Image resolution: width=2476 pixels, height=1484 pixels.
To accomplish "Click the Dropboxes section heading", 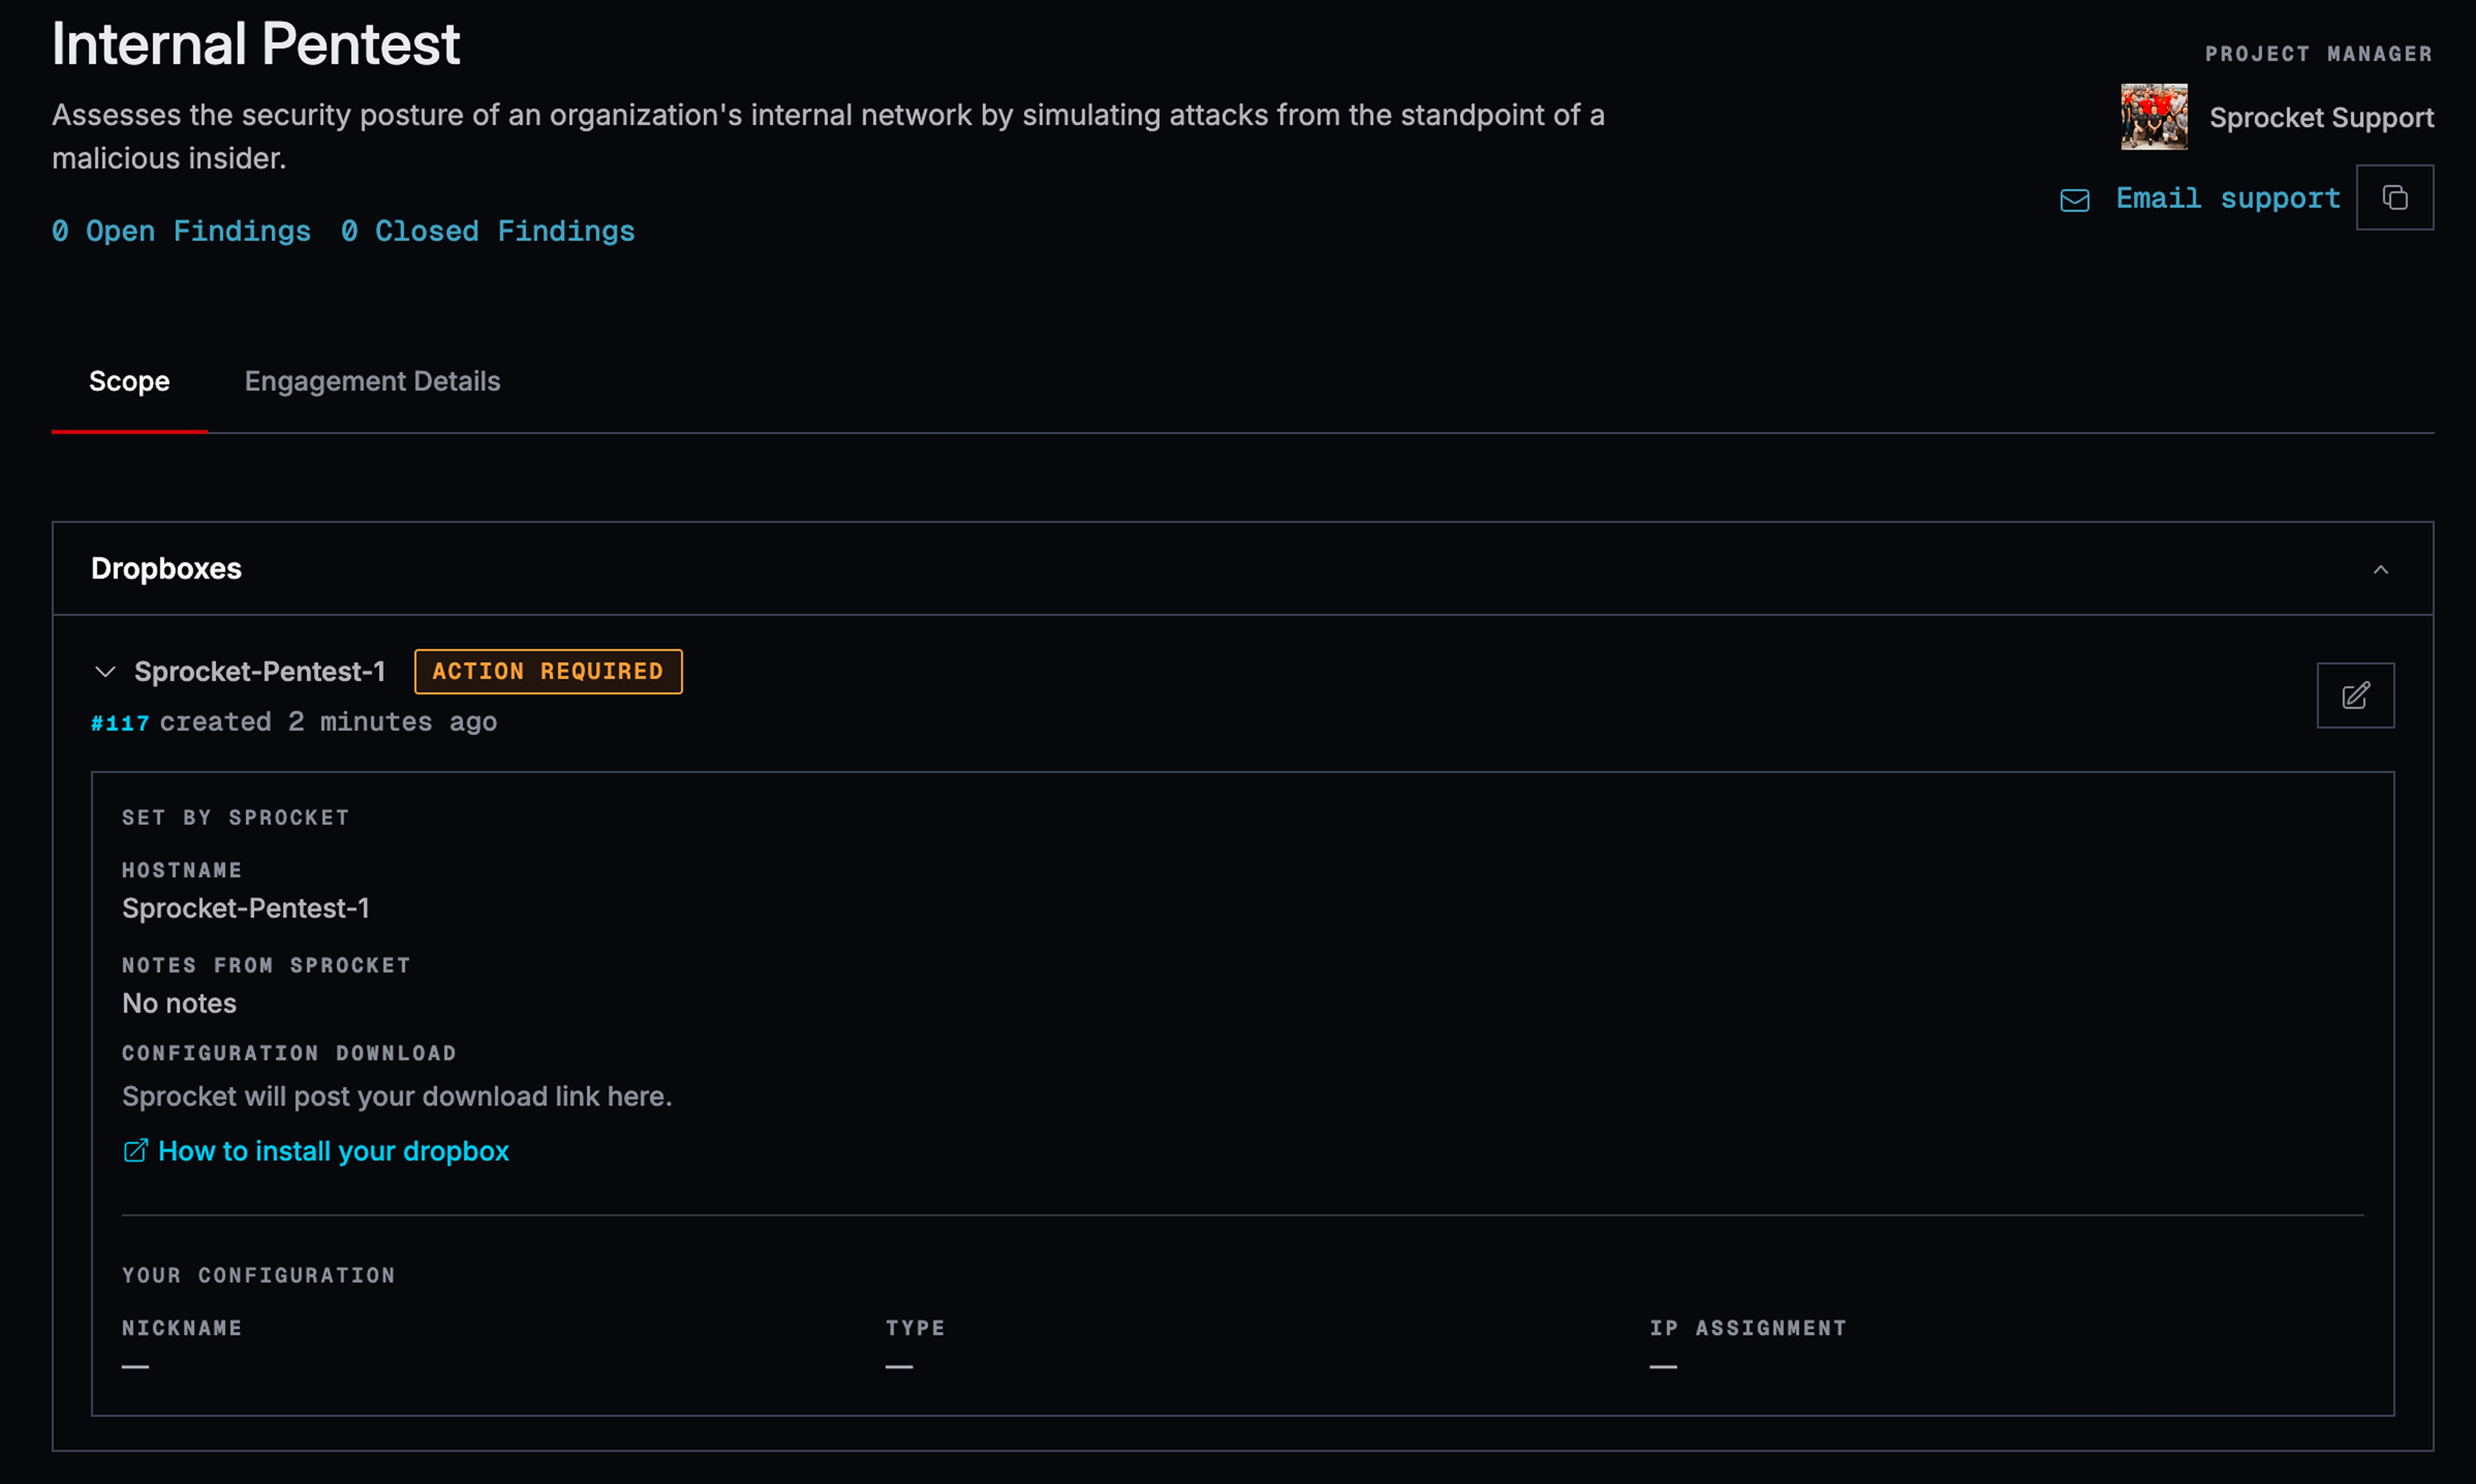I will tap(166, 568).
